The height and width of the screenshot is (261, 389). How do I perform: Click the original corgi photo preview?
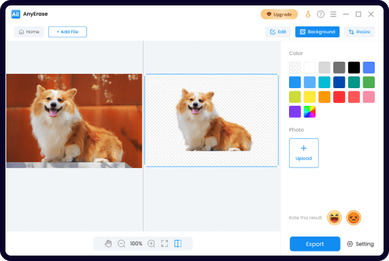tap(74, 121)
